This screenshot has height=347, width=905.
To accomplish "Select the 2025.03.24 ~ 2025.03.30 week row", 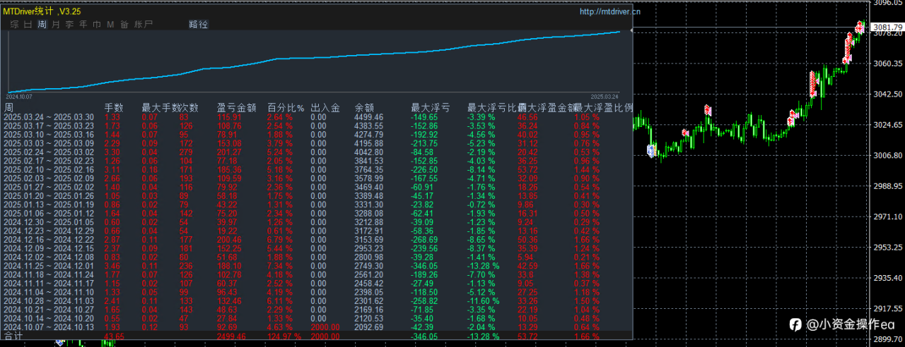I will [318, 117].
